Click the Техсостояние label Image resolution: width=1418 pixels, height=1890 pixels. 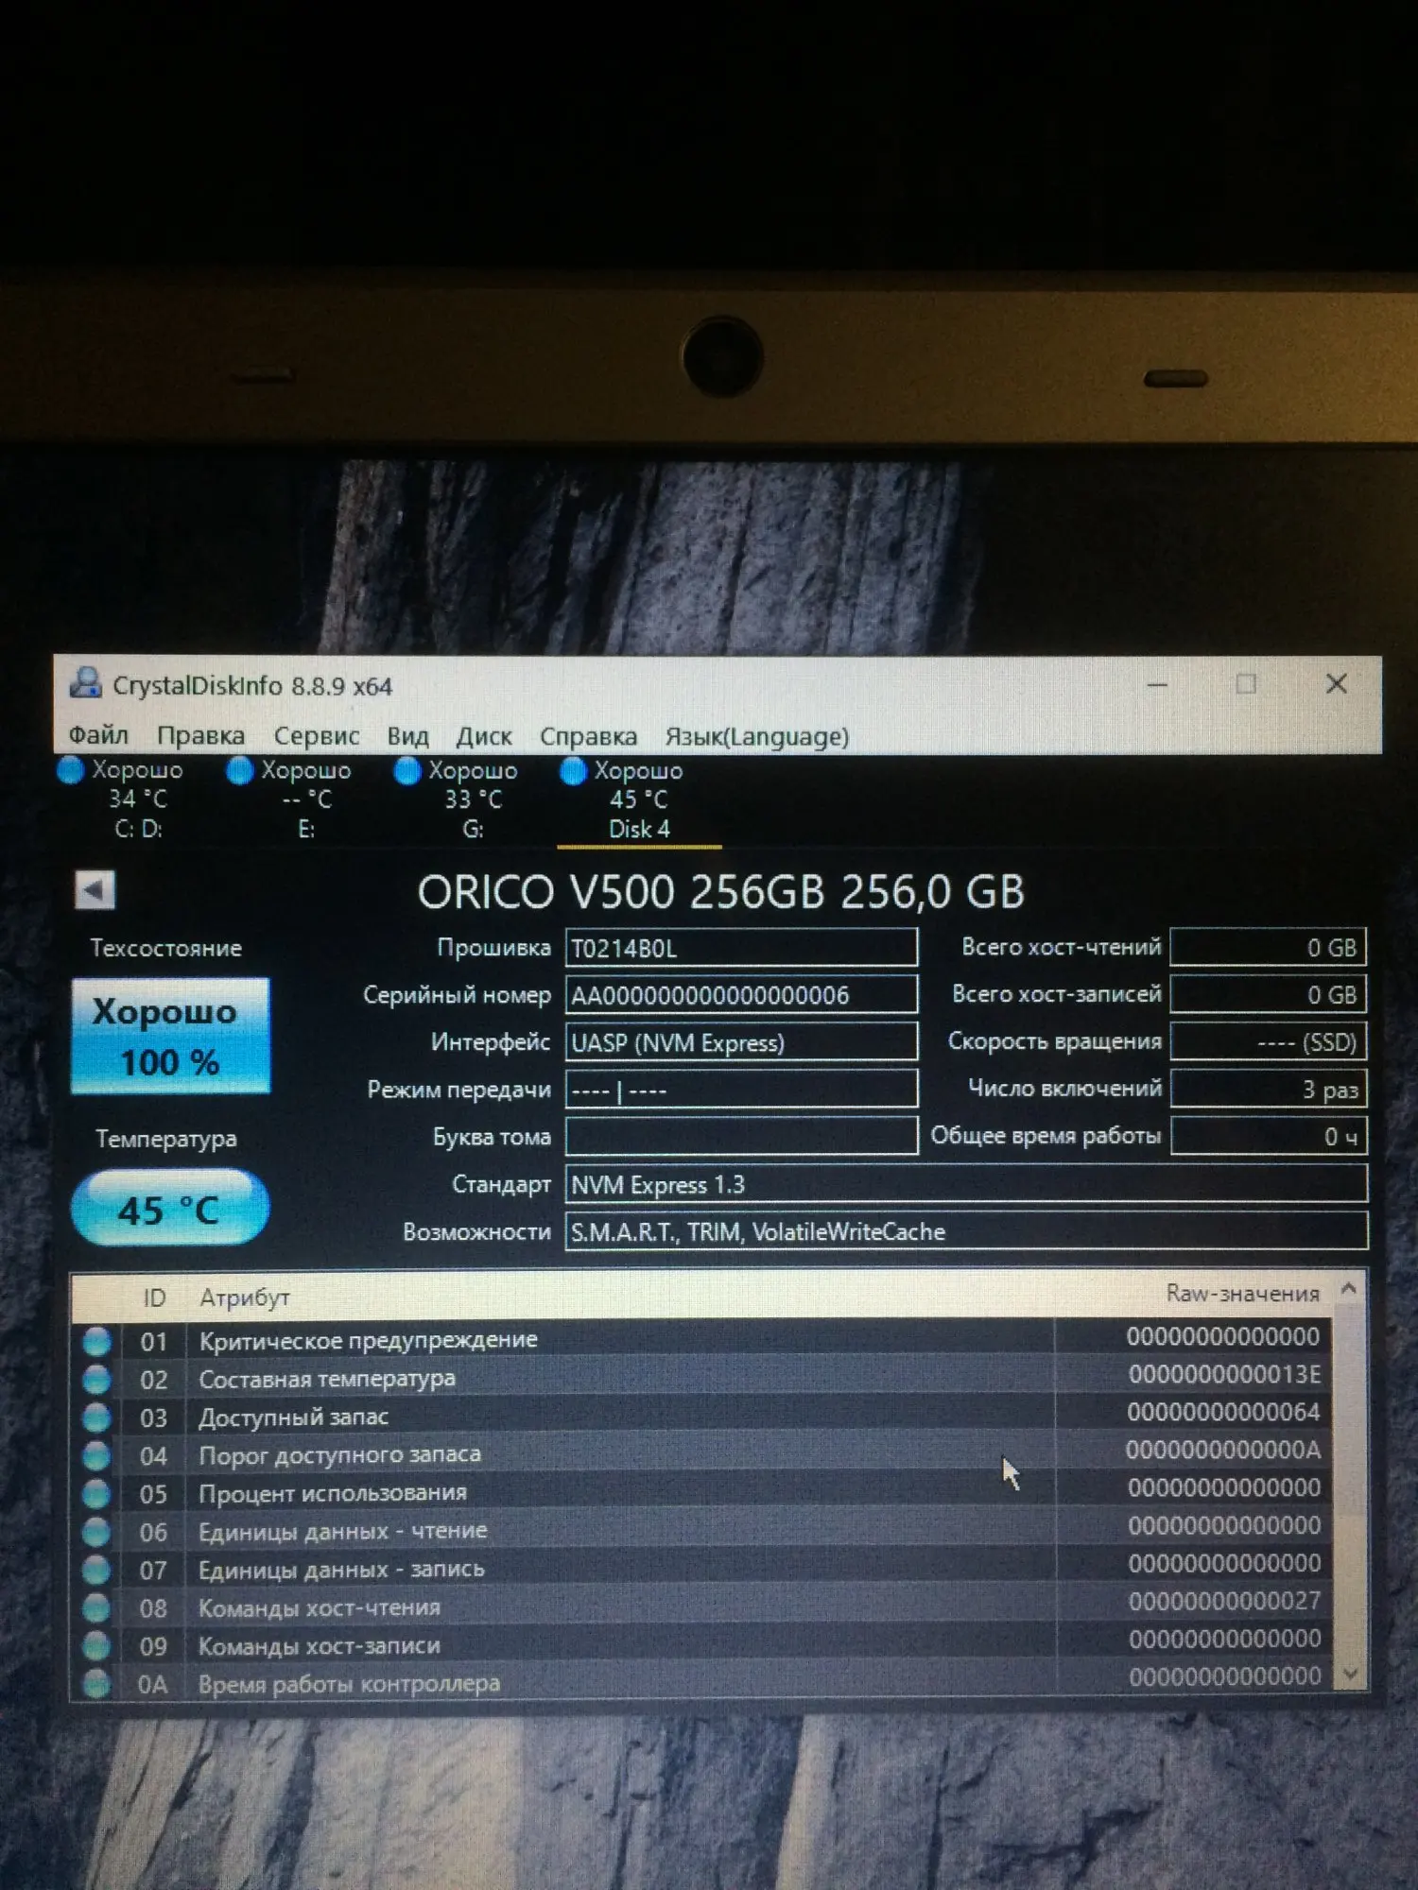[x=166, y=948]
